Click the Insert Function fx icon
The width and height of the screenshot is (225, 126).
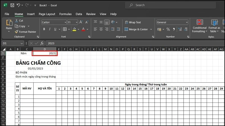point(42,43)
